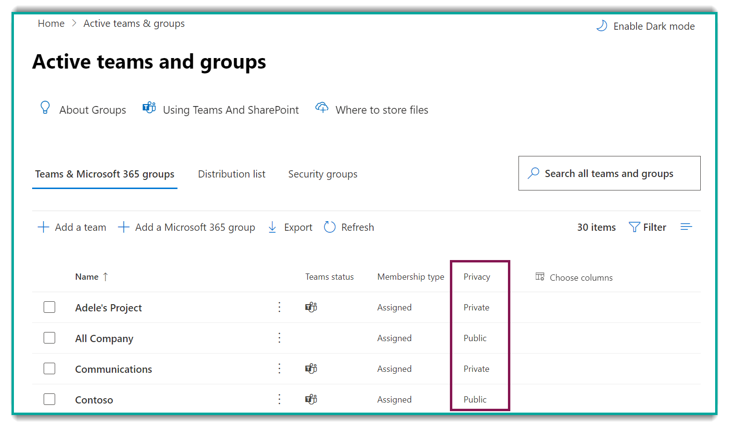The image size is (730, 427).
Task: Open the Adele's Project group name
Action: click(x=108, y=308)
